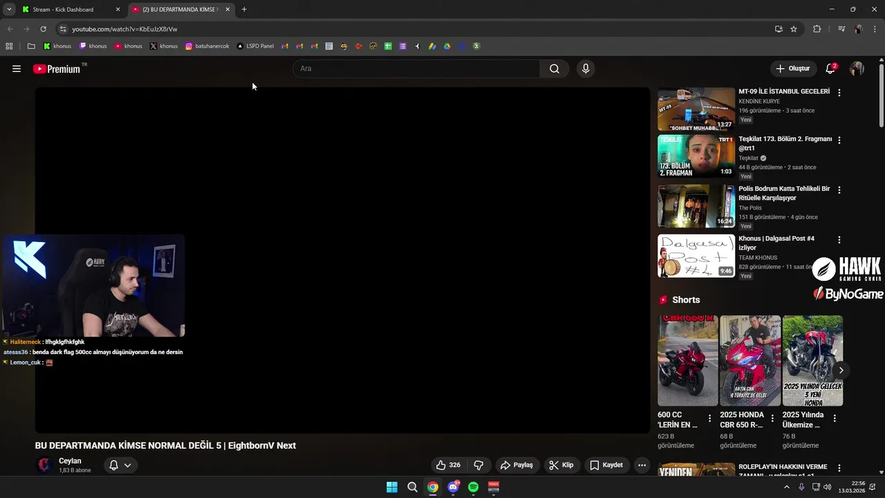Viewport: 885px width, 498px height.
Task: Open Spotify from taskbar
Action: point(473,487)
